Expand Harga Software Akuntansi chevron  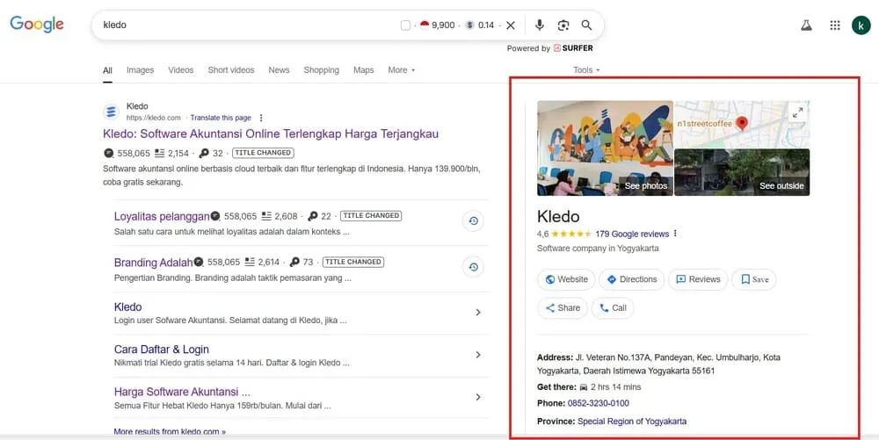(477, 397)
